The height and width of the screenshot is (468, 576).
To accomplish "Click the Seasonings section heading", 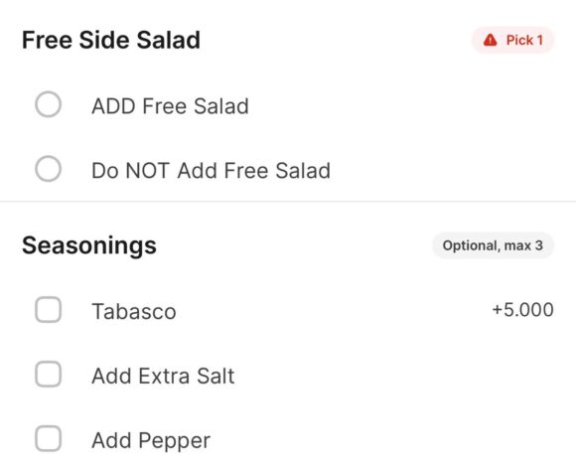I will [89, 246].
